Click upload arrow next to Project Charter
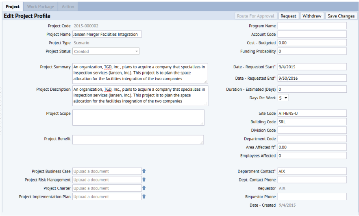This screenshot has width=359, height=216. pyautogui.click(x=144, y=188)
